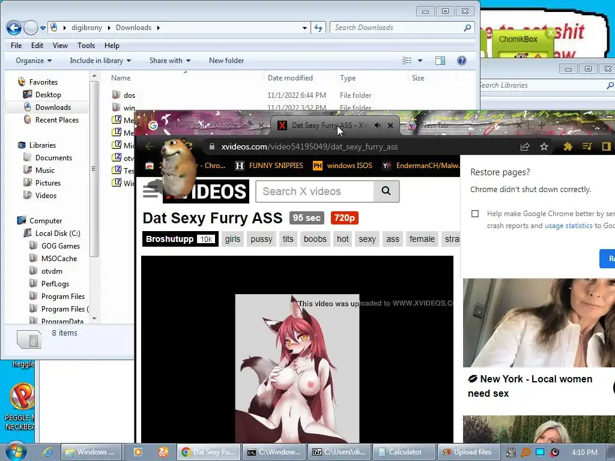Switch to Upload files taskbar button

pos(468,452)
